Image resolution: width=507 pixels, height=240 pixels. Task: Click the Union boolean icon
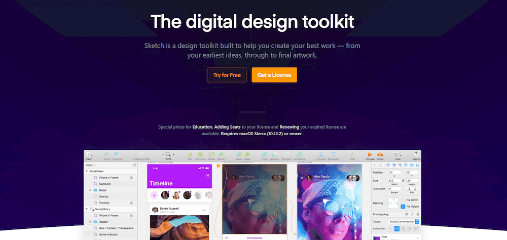pos(264,154)
